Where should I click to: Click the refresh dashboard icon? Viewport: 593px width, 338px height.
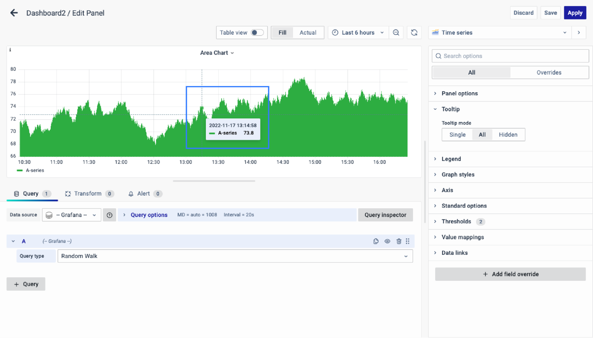[414, 33]
